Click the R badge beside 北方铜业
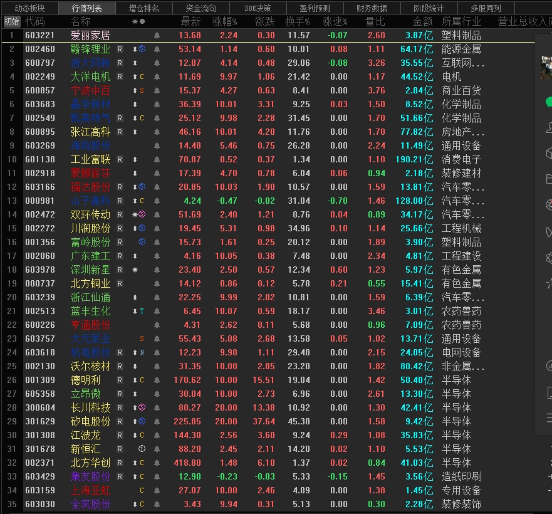The height and width of the screenshot is (514, 552). pyautogui.click(x=120, y=283)
